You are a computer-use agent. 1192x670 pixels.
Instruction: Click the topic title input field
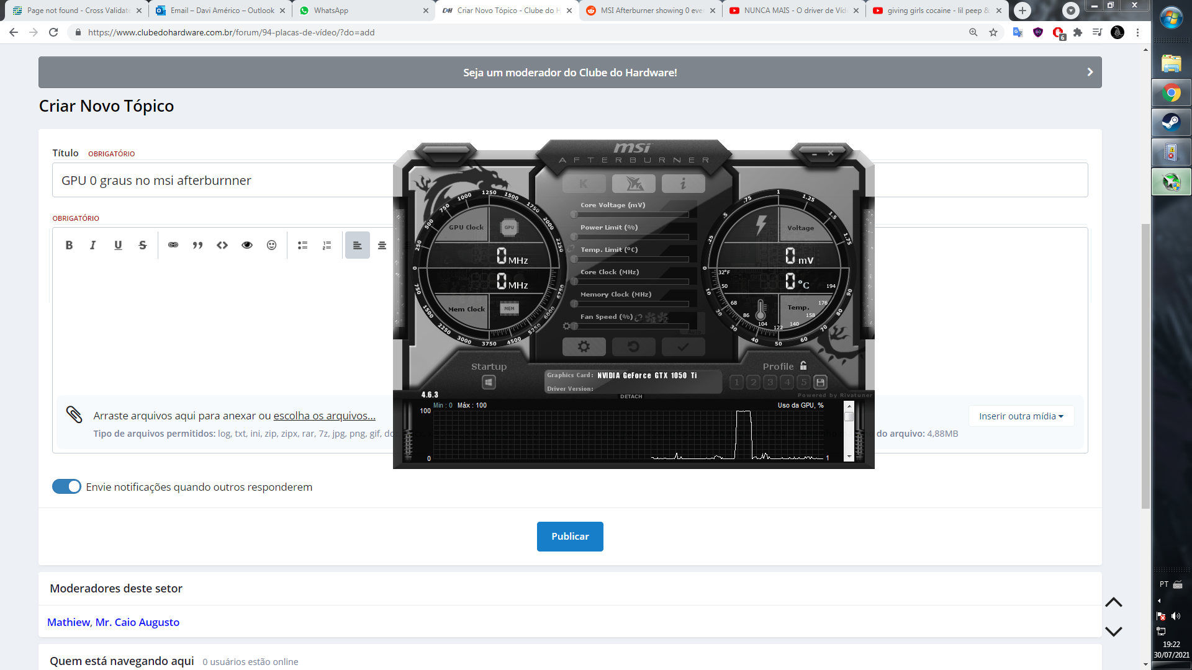click(x=570, y=180)
